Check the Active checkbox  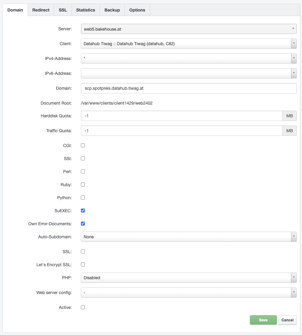[x=83, y=307]
